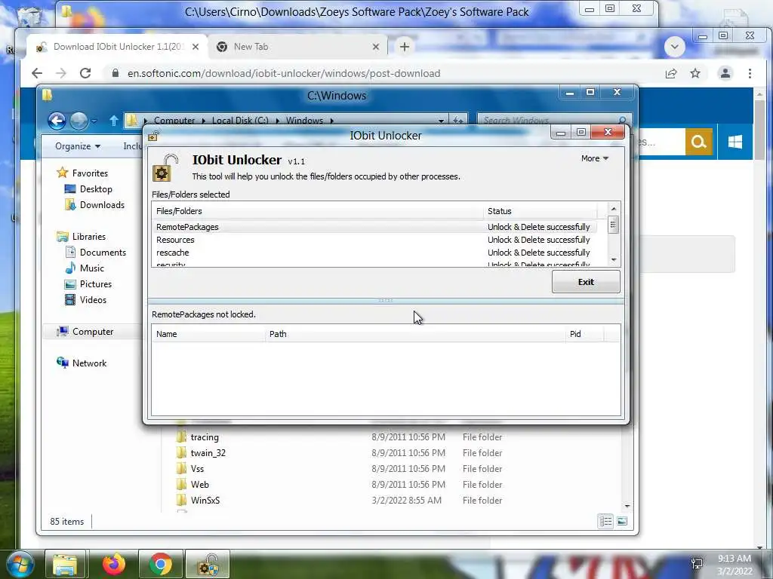Click the Chrome address bar URL
The width and height of the screenshot is (773, 579).
tap(284, 73)
